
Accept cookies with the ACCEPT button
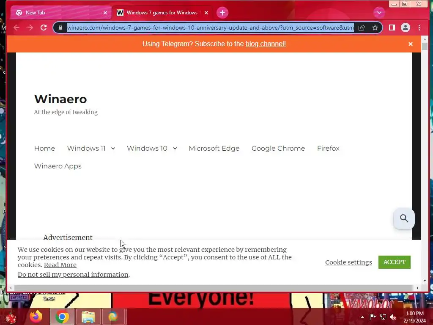point(395,262)
